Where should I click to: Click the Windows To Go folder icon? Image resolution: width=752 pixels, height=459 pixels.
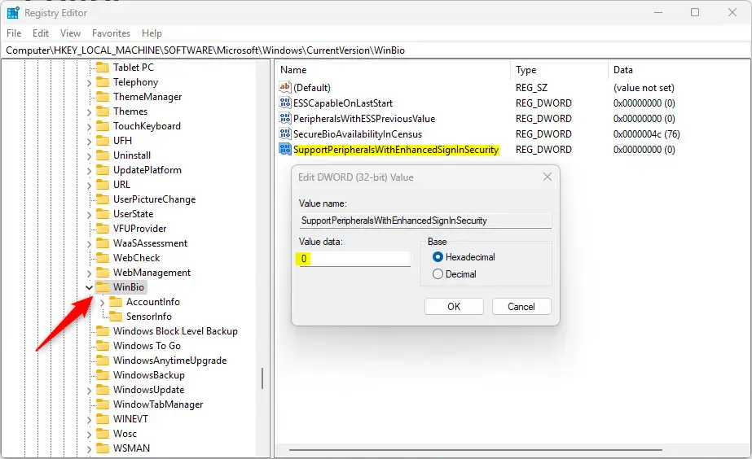[103, 345]
